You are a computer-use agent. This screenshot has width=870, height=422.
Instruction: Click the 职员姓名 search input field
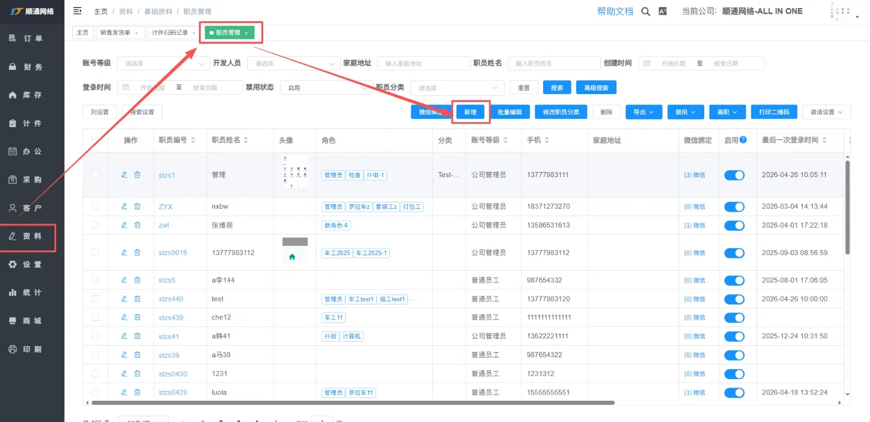(553, 64)
